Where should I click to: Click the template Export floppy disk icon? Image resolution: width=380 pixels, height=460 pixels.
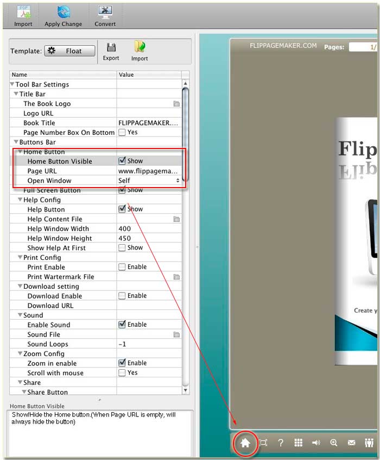coord(111,47)
